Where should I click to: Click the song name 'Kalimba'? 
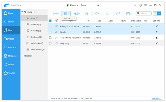63,32
